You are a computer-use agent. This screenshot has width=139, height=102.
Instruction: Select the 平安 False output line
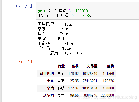coord(53,39)
